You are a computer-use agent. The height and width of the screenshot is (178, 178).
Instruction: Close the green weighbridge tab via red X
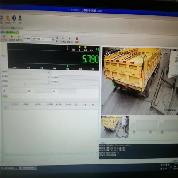tap(17, 32)
